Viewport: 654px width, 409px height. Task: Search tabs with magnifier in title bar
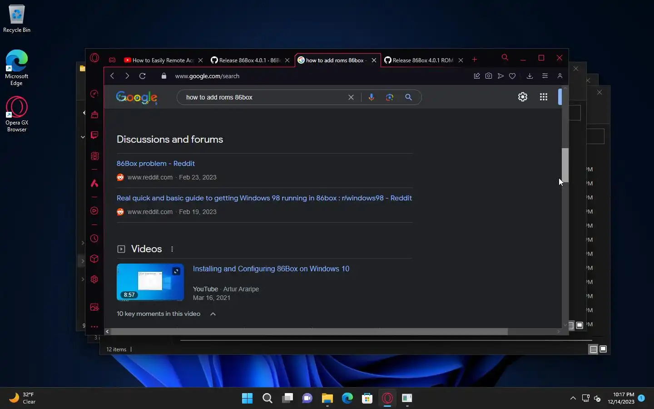point(505,58)
